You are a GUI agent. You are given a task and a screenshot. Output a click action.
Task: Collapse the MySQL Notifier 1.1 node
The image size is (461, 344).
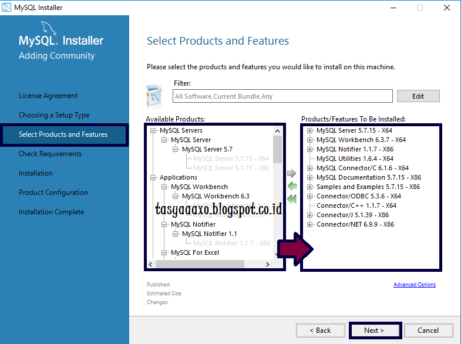(175, 234)
